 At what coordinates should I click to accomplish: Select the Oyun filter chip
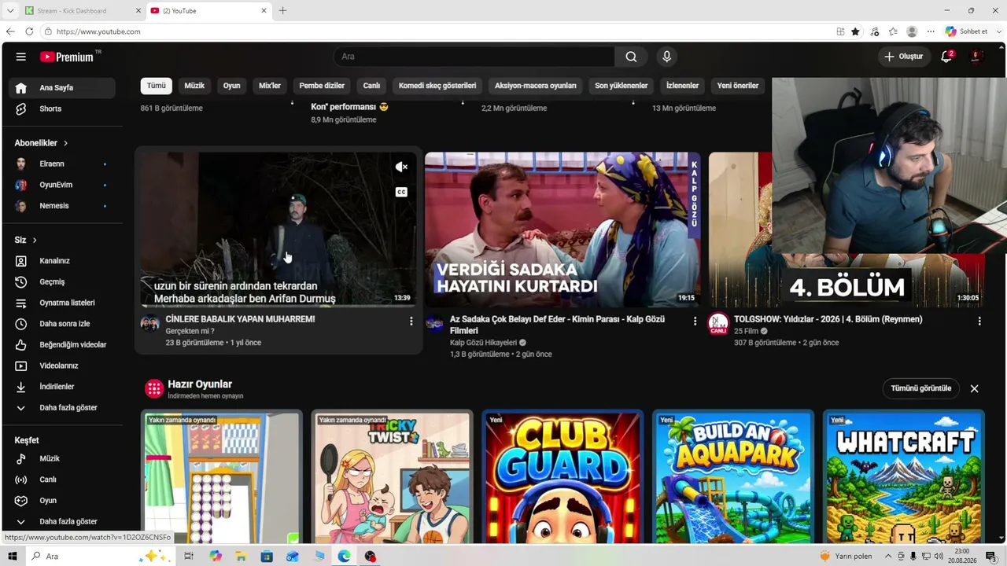(231, 86)
